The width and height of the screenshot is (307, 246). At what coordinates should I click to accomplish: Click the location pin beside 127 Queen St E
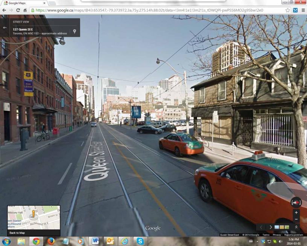point(74,31)
